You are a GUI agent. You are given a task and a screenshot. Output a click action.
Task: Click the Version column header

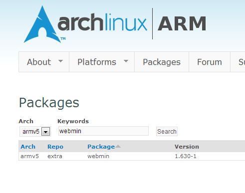coord(187,147)
